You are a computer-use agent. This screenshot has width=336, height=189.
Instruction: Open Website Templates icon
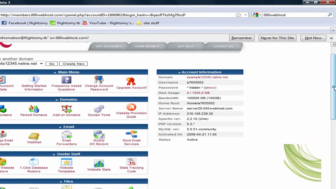(66, 162)
